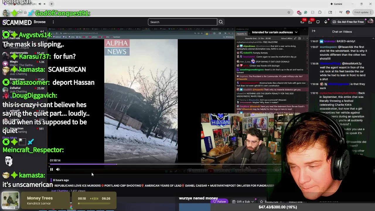Open the Browse page link
Image resolution: width=375 pixels, height=211 pixels.
tap(40, 22)
